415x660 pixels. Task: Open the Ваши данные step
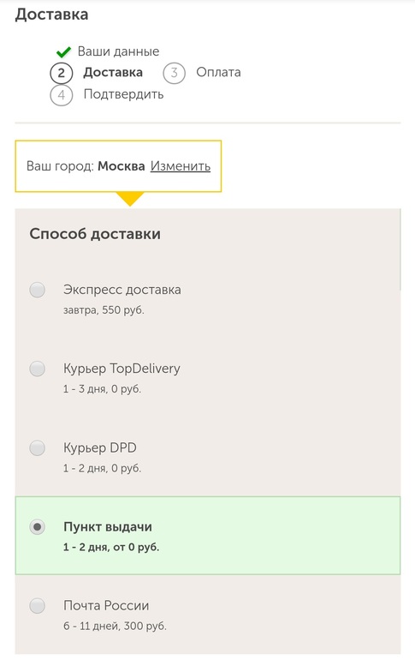118,51
